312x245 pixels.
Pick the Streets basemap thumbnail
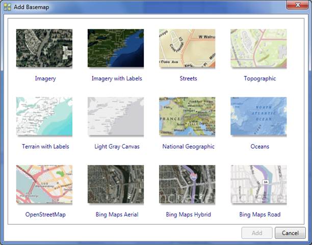pyautogui.click(x=187, y=49)
